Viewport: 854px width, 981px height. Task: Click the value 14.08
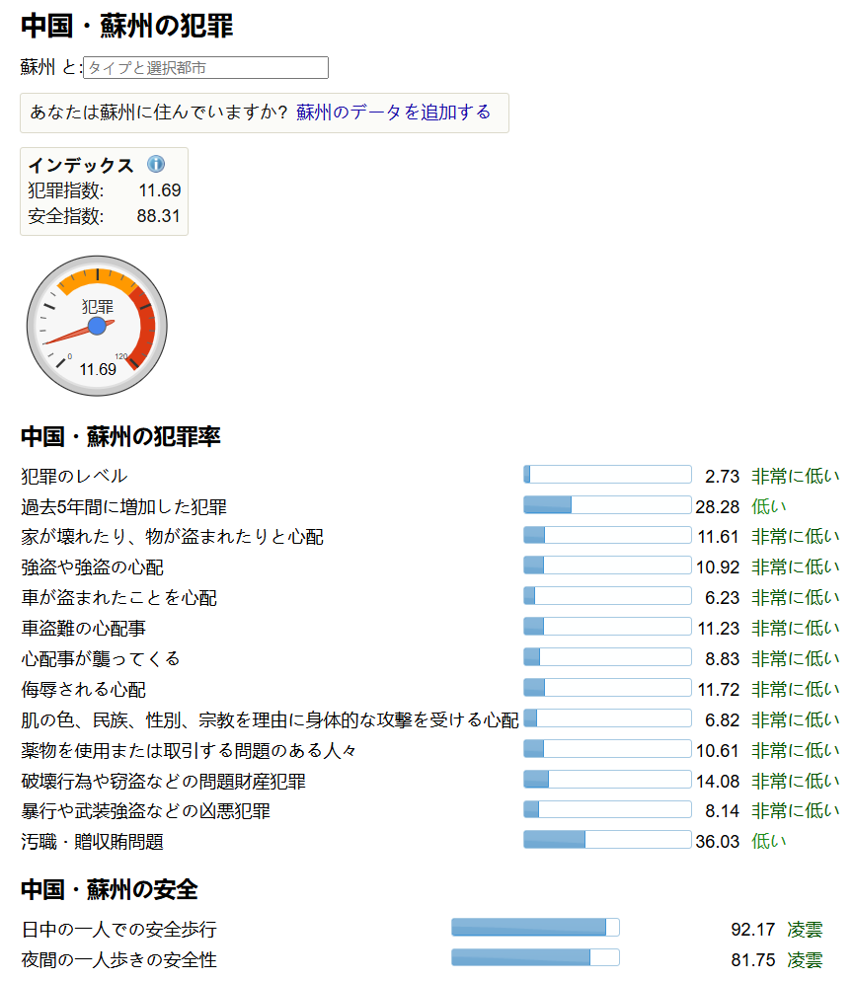[x=718, y=781]
